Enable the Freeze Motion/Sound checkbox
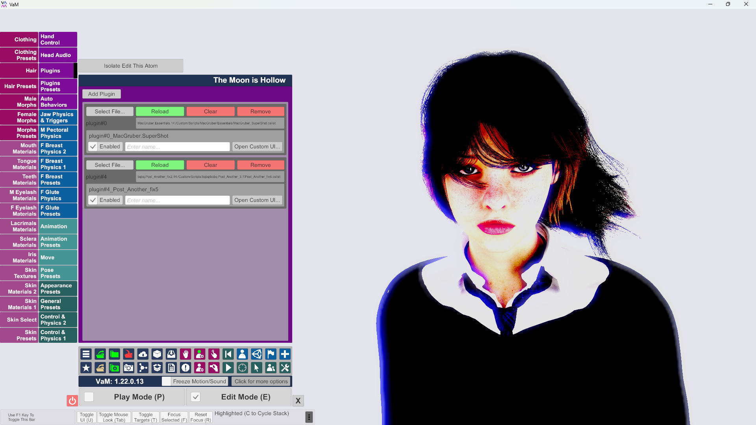756x425 pixels. pos(167,381)
